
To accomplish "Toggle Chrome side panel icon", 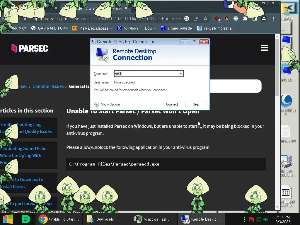I will coord(255,18).
